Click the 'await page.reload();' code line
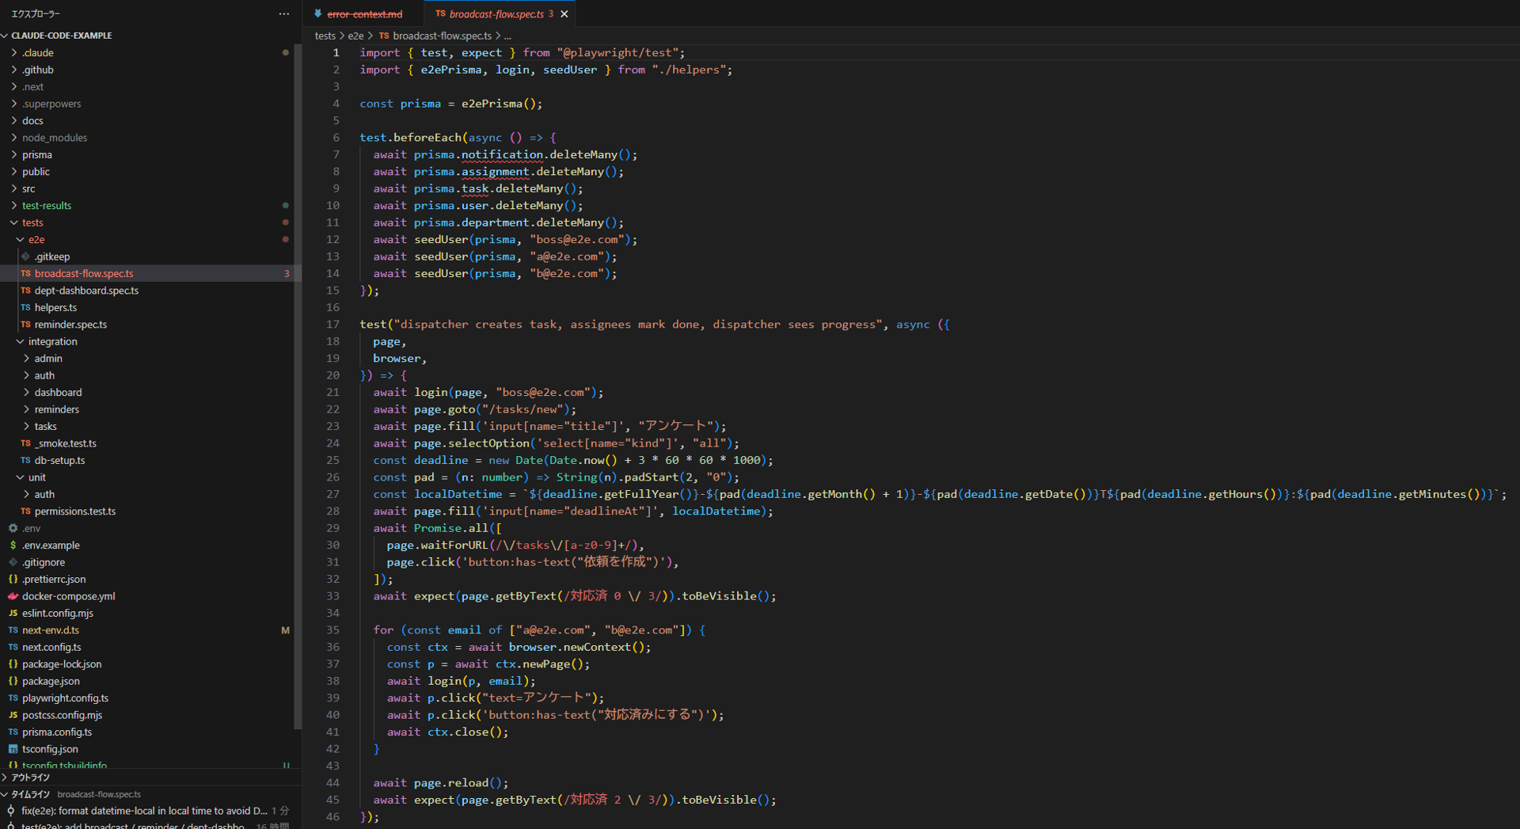This screenshot has width=1520, height=829. pos(441,783)
